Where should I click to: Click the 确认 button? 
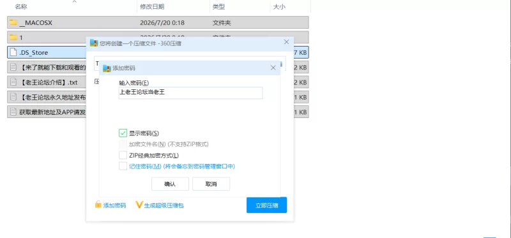click(170, 184)
